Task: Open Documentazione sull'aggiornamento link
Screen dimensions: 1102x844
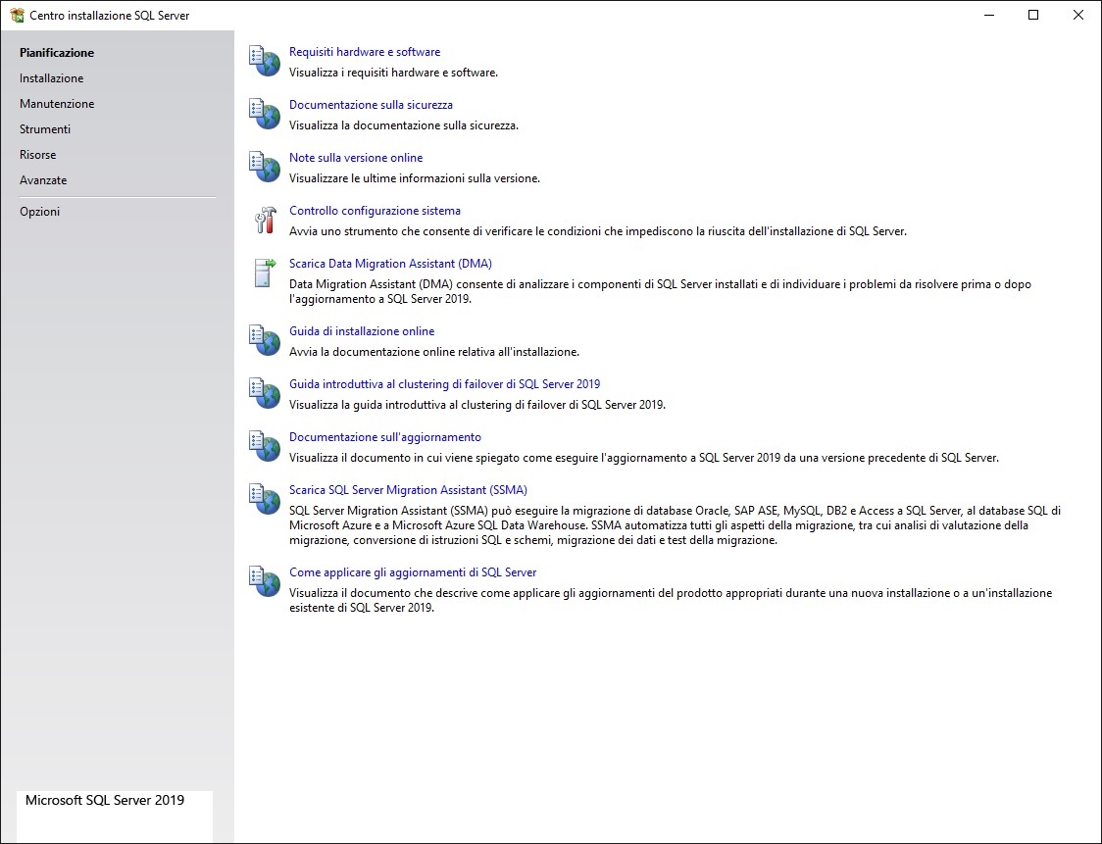Action: pos(385,437)
